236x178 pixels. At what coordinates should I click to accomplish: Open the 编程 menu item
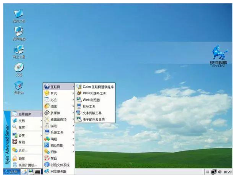(x=59, y=139)
